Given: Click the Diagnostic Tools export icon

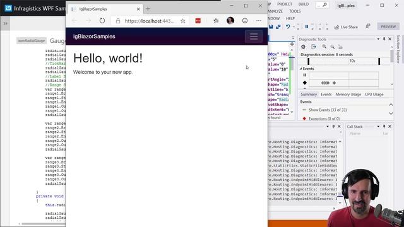Looking at the screenshot, I should (314, 47).
